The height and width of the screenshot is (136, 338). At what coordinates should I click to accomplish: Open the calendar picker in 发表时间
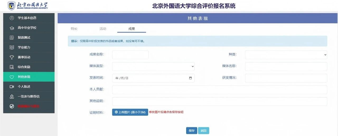[x=190, y=78]
